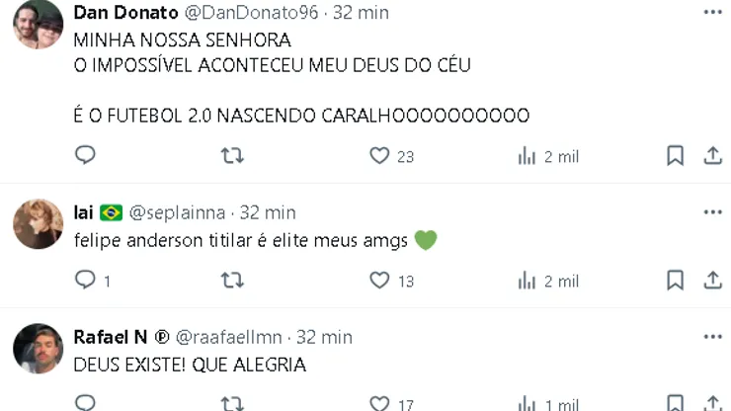Open Dan Donato's profile name link
This screenshot has height=411, width=731.
coord(125,13)
